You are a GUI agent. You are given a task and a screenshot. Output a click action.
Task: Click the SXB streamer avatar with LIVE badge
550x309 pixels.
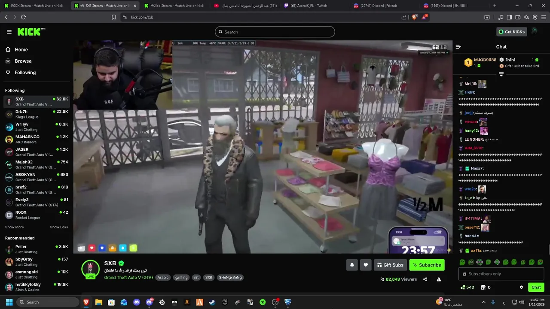coord(90,270)
